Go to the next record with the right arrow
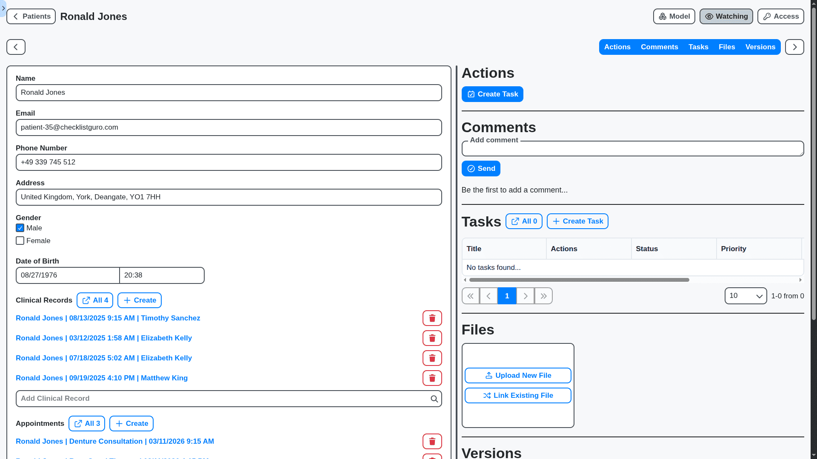This screenshot has height=459, width=817. click(x=794, y=47)
